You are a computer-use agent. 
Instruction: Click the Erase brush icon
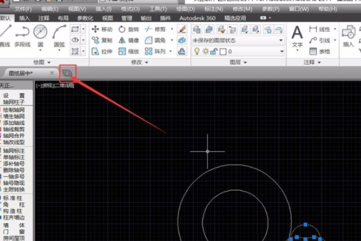coord(182,30)
